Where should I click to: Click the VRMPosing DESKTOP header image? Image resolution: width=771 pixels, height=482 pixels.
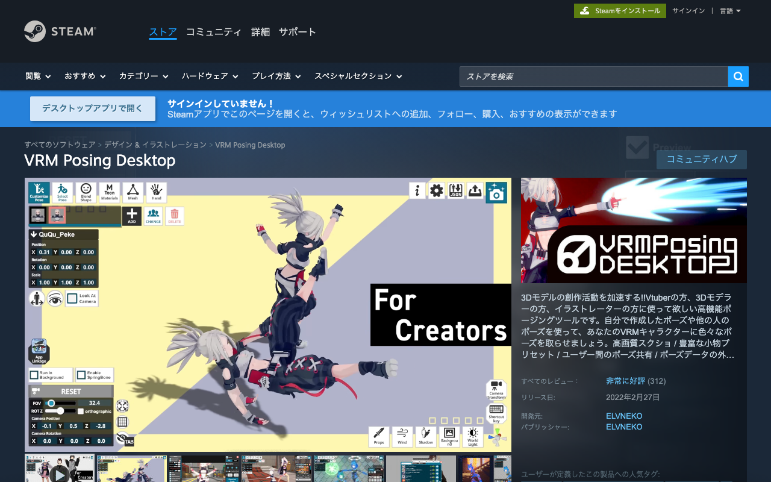(634, 230)
